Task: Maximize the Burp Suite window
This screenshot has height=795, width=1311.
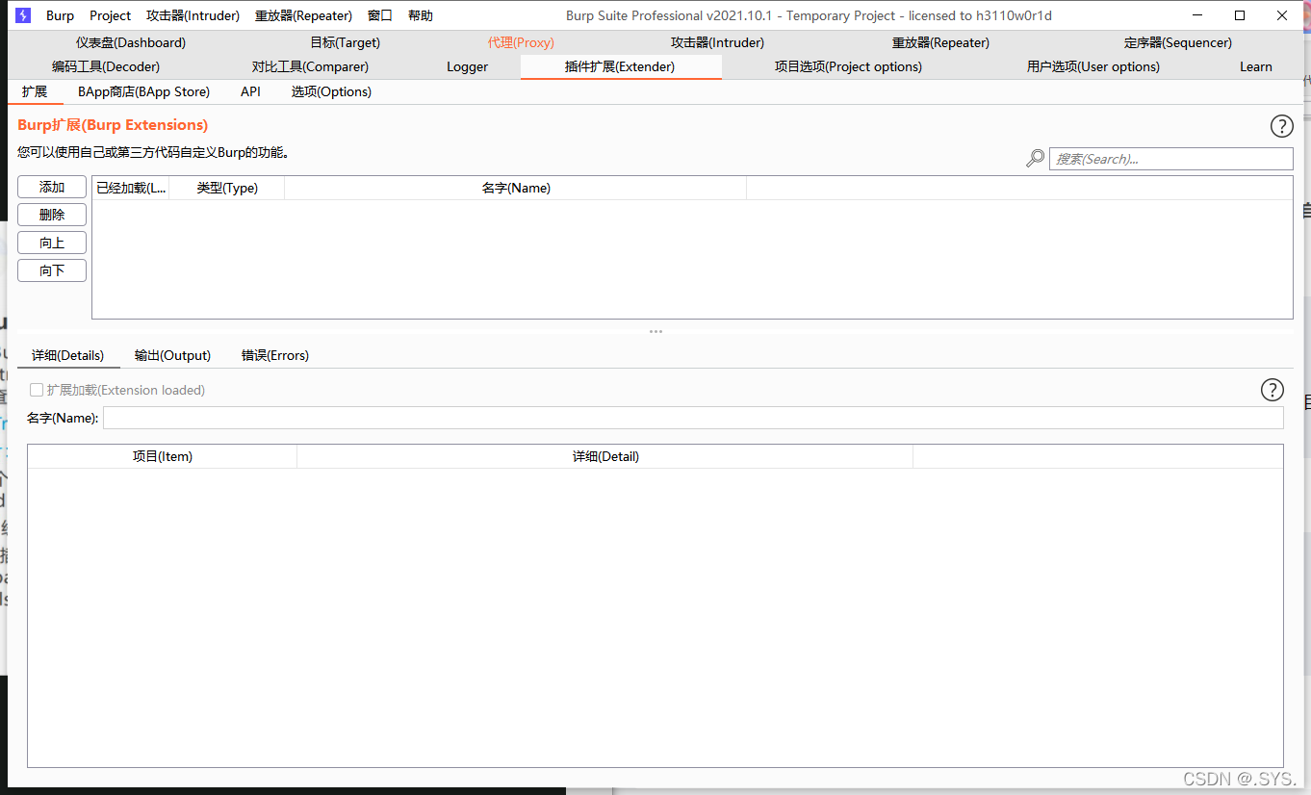Action: pyautogui.click(x=1240, y=15)
